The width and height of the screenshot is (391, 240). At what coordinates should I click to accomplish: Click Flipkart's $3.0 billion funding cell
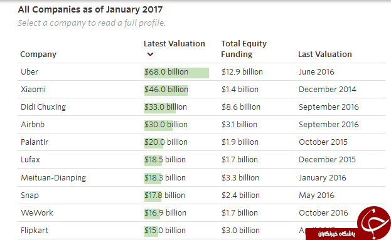click(x=240, y=231)
